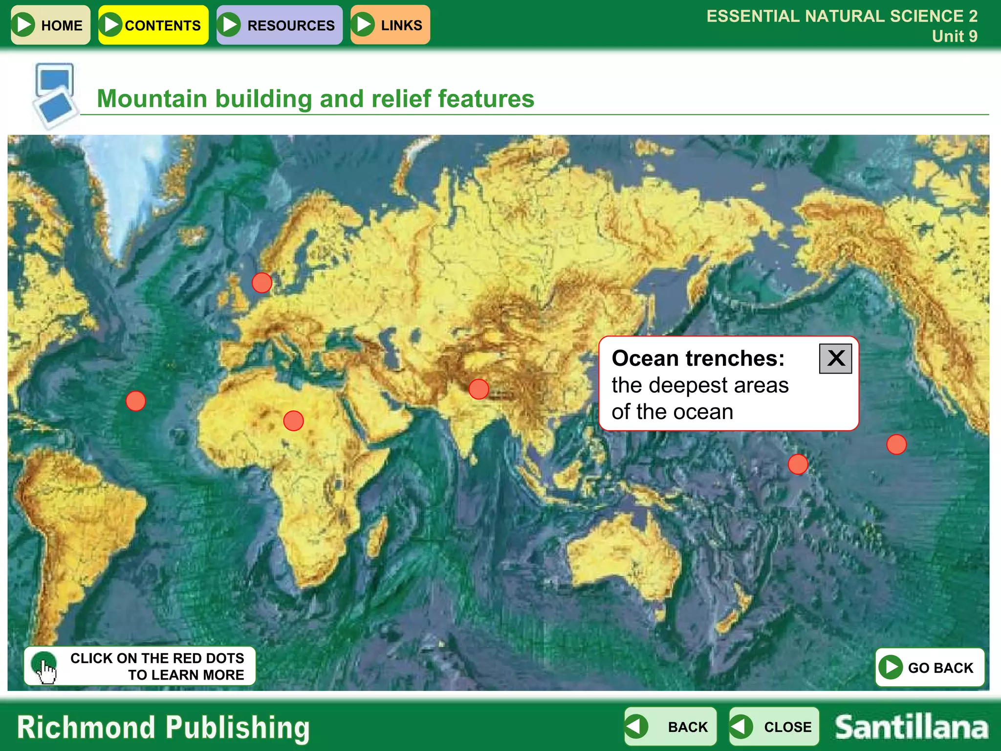Open the HOME navigation button
Viewport: 1001px width, 751px height.
tap(50, 25)
